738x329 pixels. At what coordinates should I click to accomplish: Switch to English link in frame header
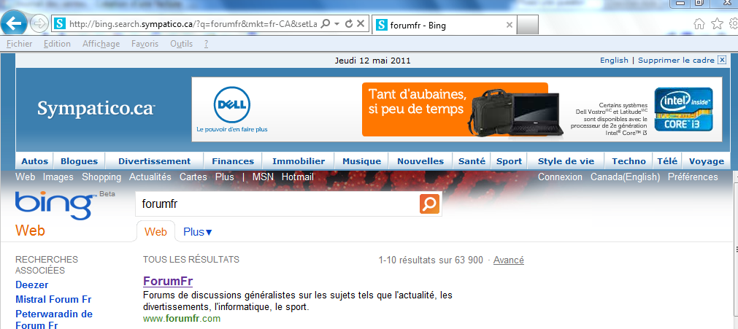tap(614, 61)
